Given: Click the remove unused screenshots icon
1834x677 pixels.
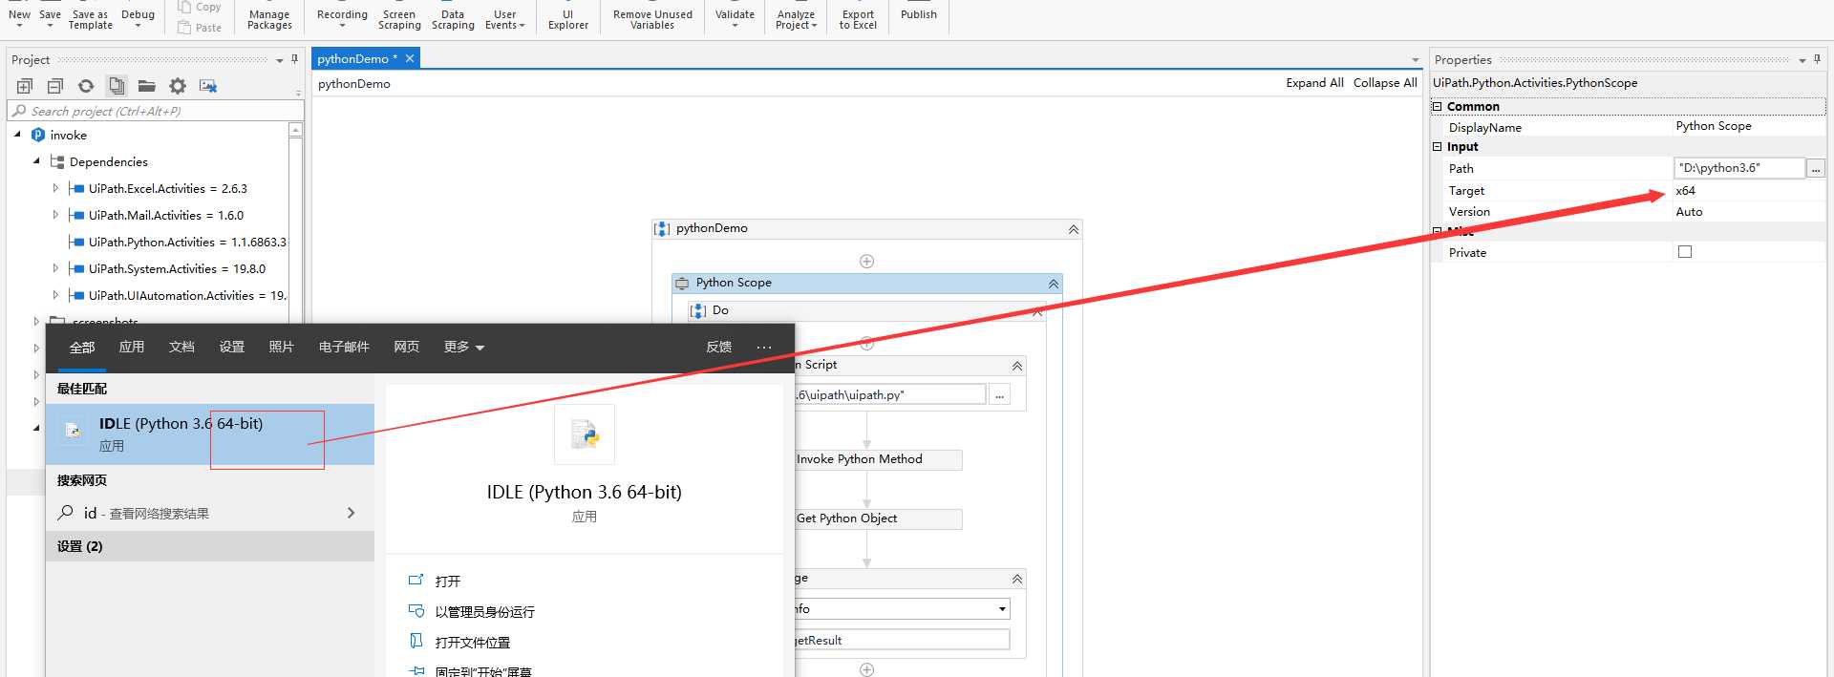Looking at the screenshot, I should 208,86.
